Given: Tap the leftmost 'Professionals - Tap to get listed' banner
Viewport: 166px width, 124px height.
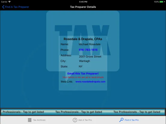Looking at the screenshot, I should pos(23,112).
